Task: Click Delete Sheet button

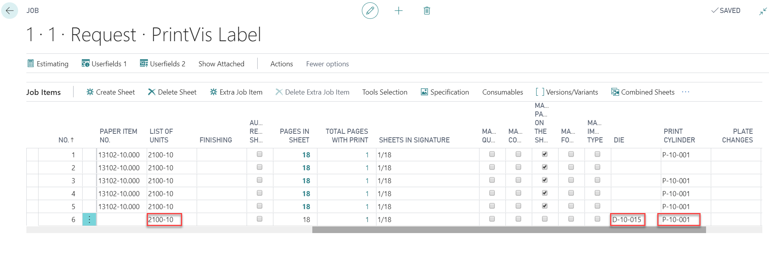Action: coord(172,92)
